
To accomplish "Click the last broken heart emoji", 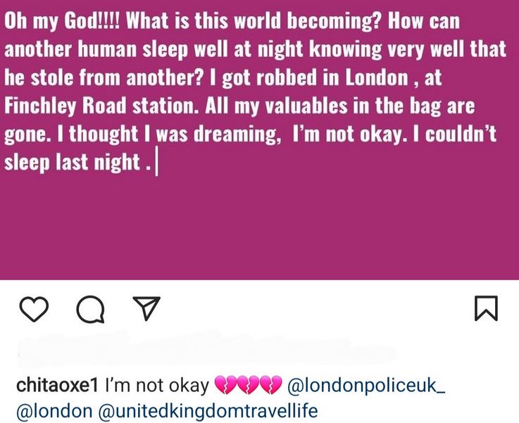I will click(x=273, y=386).
